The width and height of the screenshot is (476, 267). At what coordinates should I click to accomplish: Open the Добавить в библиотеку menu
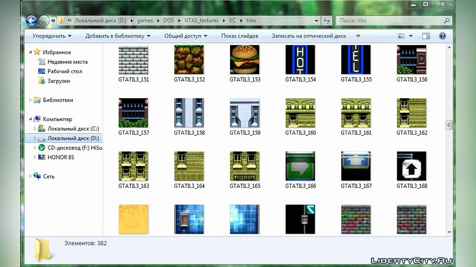pos(117,36)
